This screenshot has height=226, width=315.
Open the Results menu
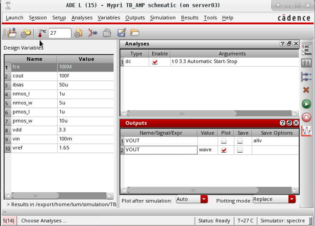pos(190,18)
